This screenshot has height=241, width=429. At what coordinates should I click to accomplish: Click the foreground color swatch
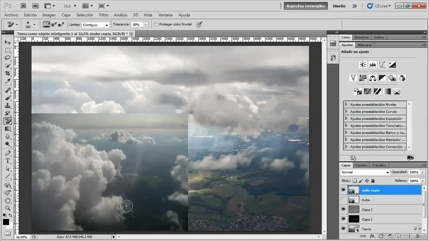6,222
